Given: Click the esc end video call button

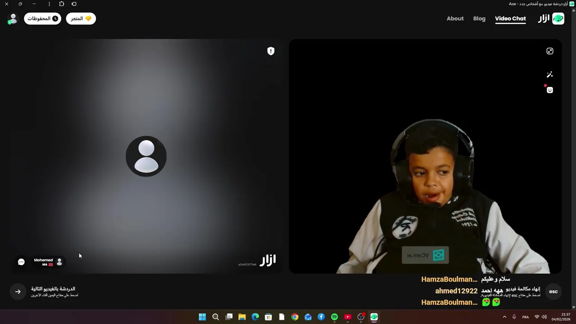Looking at the screenshot, I should pos(553,292).
